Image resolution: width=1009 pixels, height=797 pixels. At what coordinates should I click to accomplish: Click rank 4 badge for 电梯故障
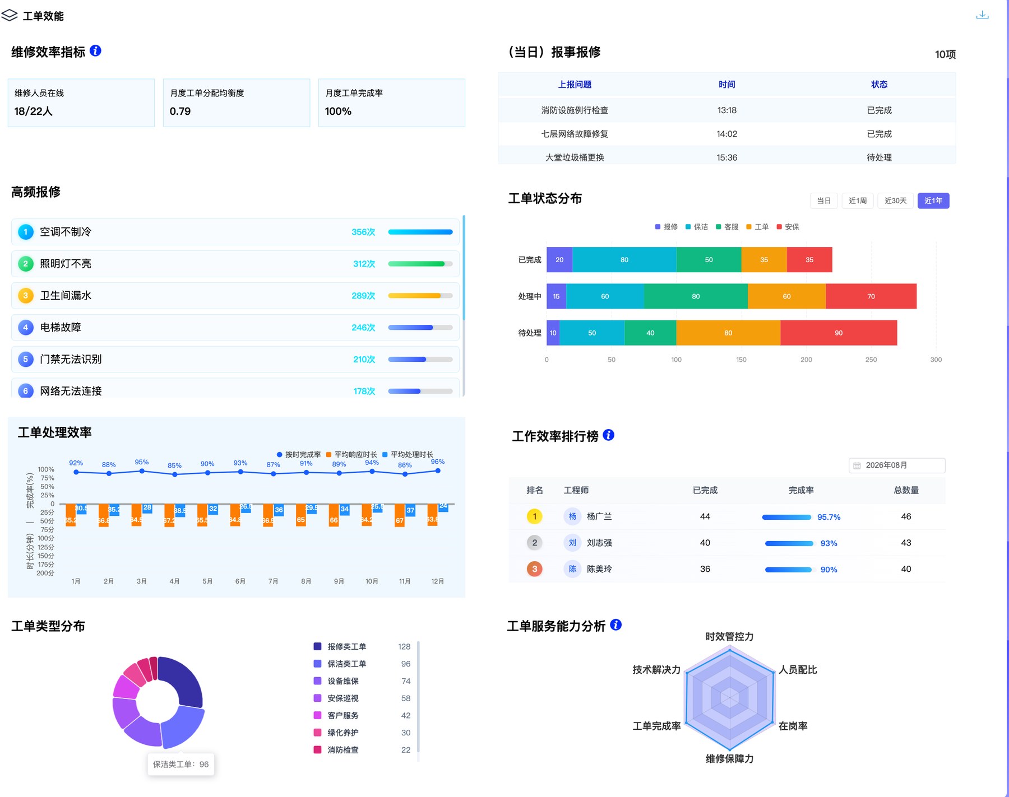point(25,328)
